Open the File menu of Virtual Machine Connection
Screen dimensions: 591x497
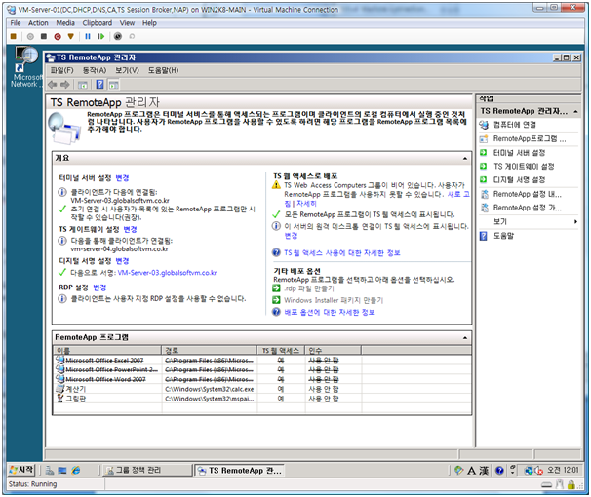click(16, 23)
